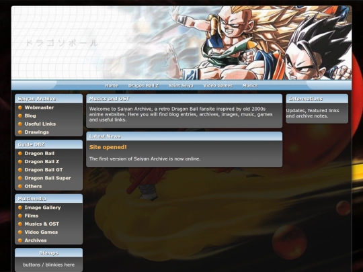Image resolution: width=363 pixels, height=272 pixels.
Task: Click the orange bullet next to Useful Links
Action: (x=20, y=124)
